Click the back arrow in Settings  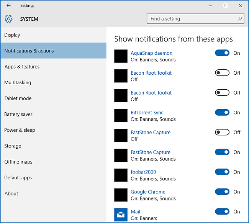[x=8, y=6]
